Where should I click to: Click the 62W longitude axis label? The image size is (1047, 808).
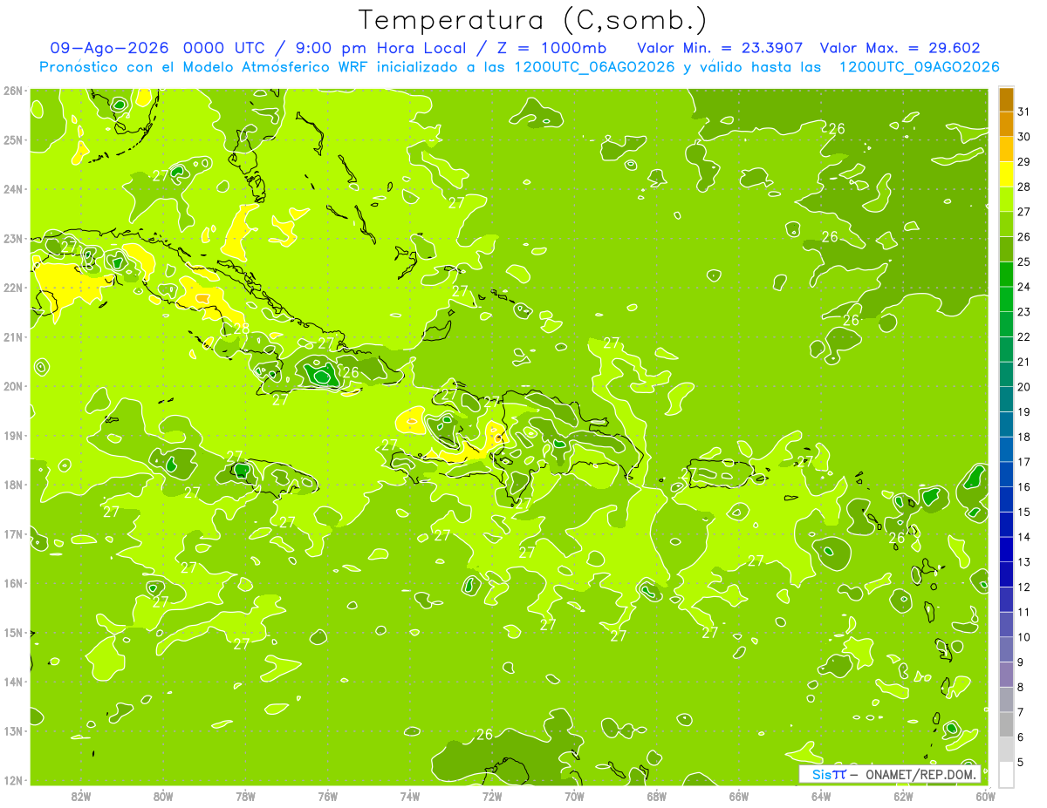coord(904,796)
